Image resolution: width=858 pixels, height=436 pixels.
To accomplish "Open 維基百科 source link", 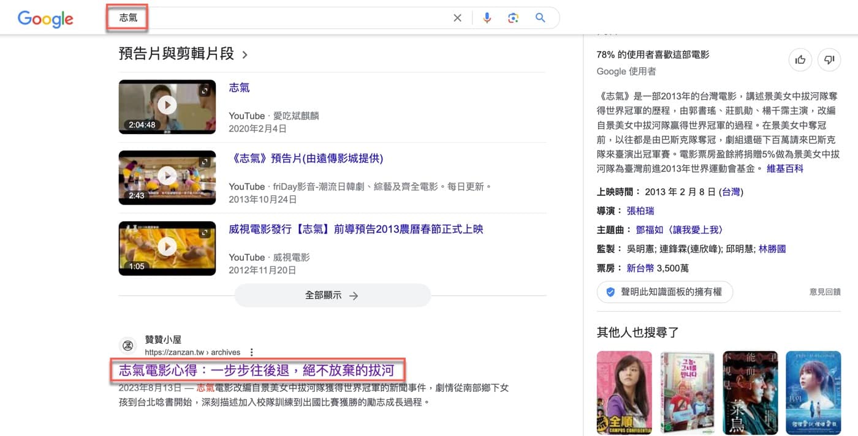I will [785, 168].
